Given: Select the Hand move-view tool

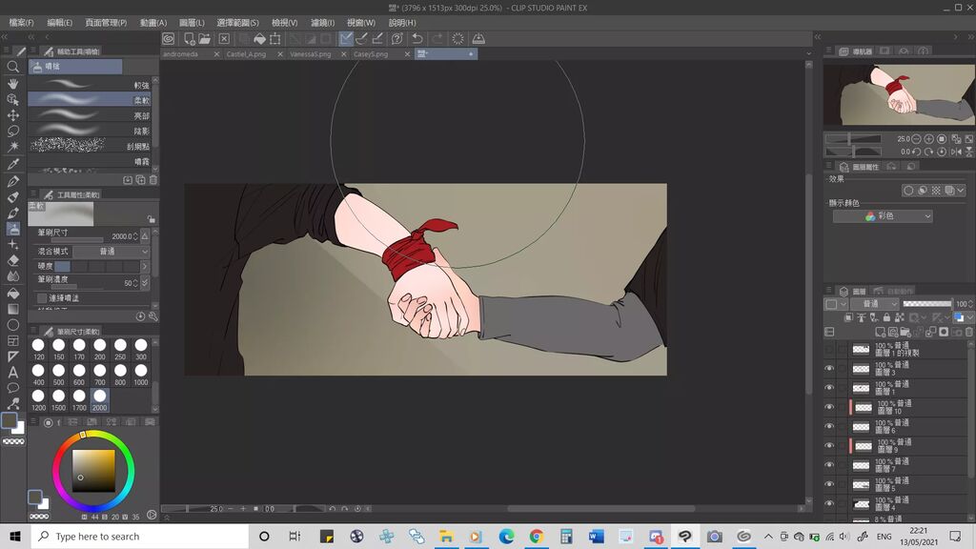Looking at the screenshot, I should point(12,84).
